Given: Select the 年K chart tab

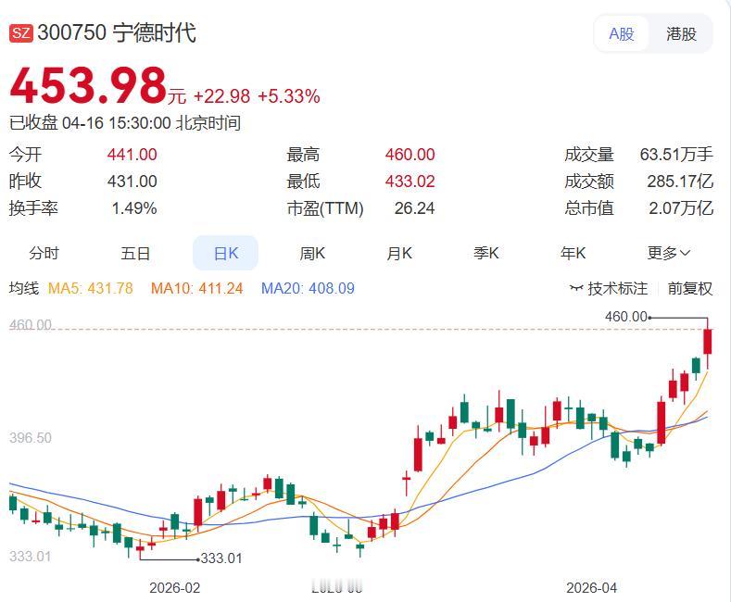Looking at the screenshot, I should pos(573,253).
